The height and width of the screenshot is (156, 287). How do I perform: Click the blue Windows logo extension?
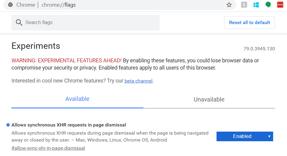pos(256,5)
